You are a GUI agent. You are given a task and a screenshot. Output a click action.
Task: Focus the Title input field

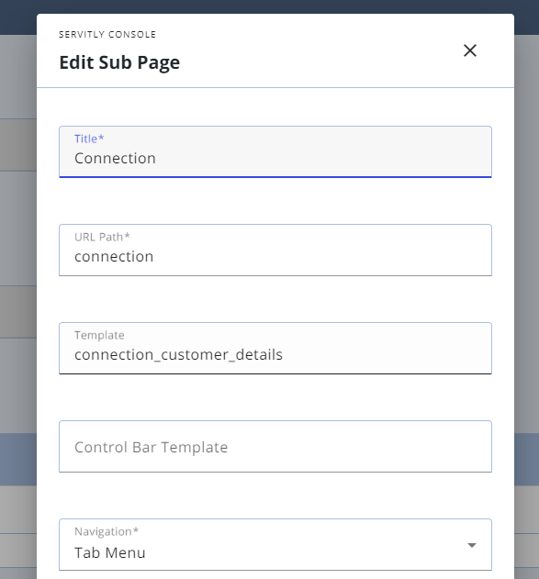tap(275, 151)
